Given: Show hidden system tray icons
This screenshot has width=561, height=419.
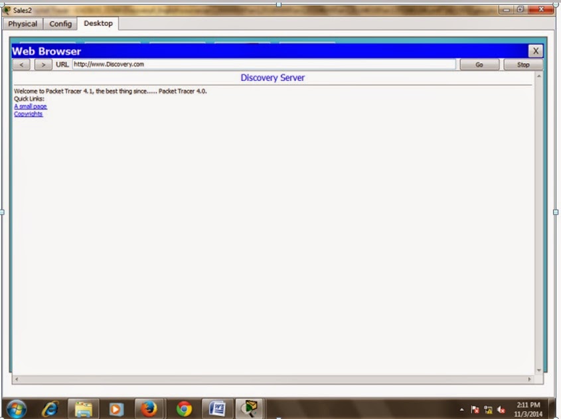Looking at the screenshot, I should pyautogui.click(x=461, y=410).
